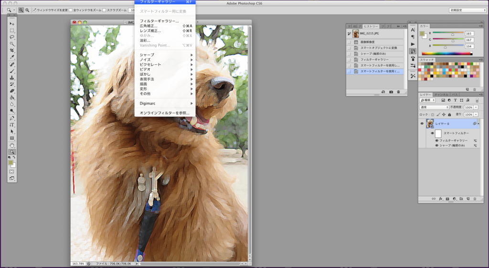Screen dimensions: 489x268
Task: Create new snapshot in History panel
Action: [x=391, y=92]
